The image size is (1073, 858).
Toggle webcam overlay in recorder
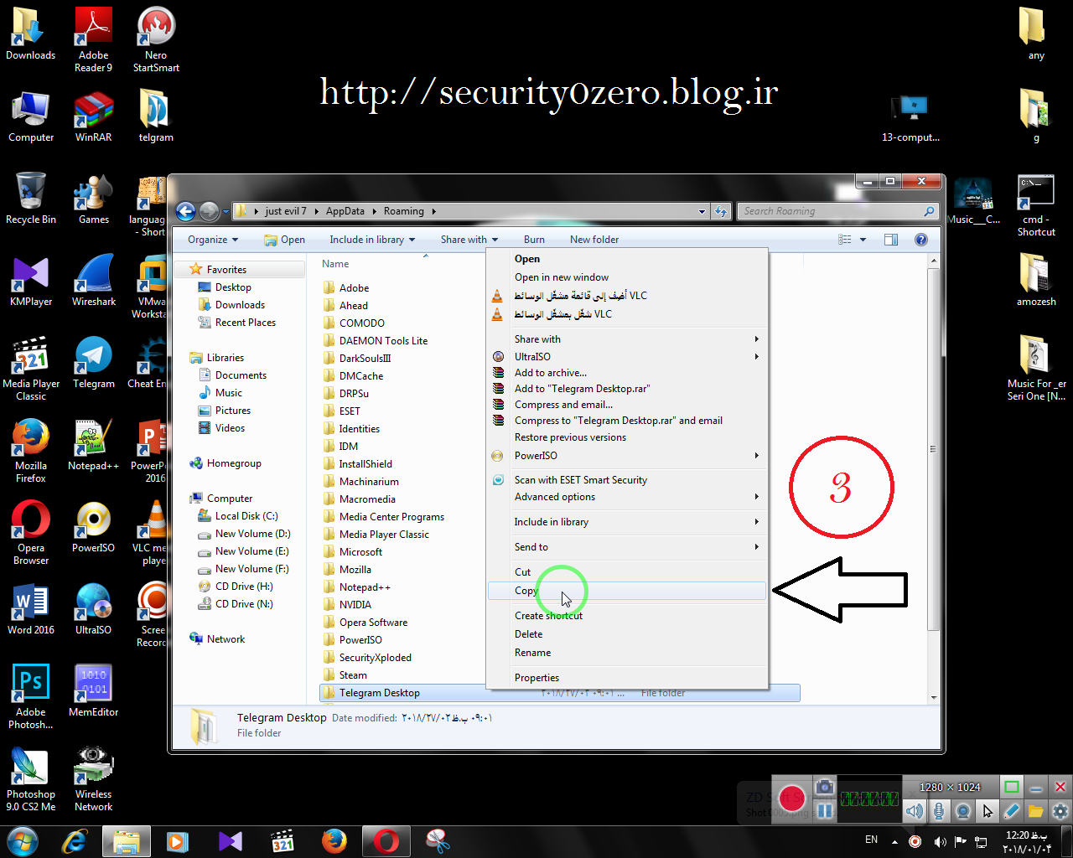tap(963, 810)
